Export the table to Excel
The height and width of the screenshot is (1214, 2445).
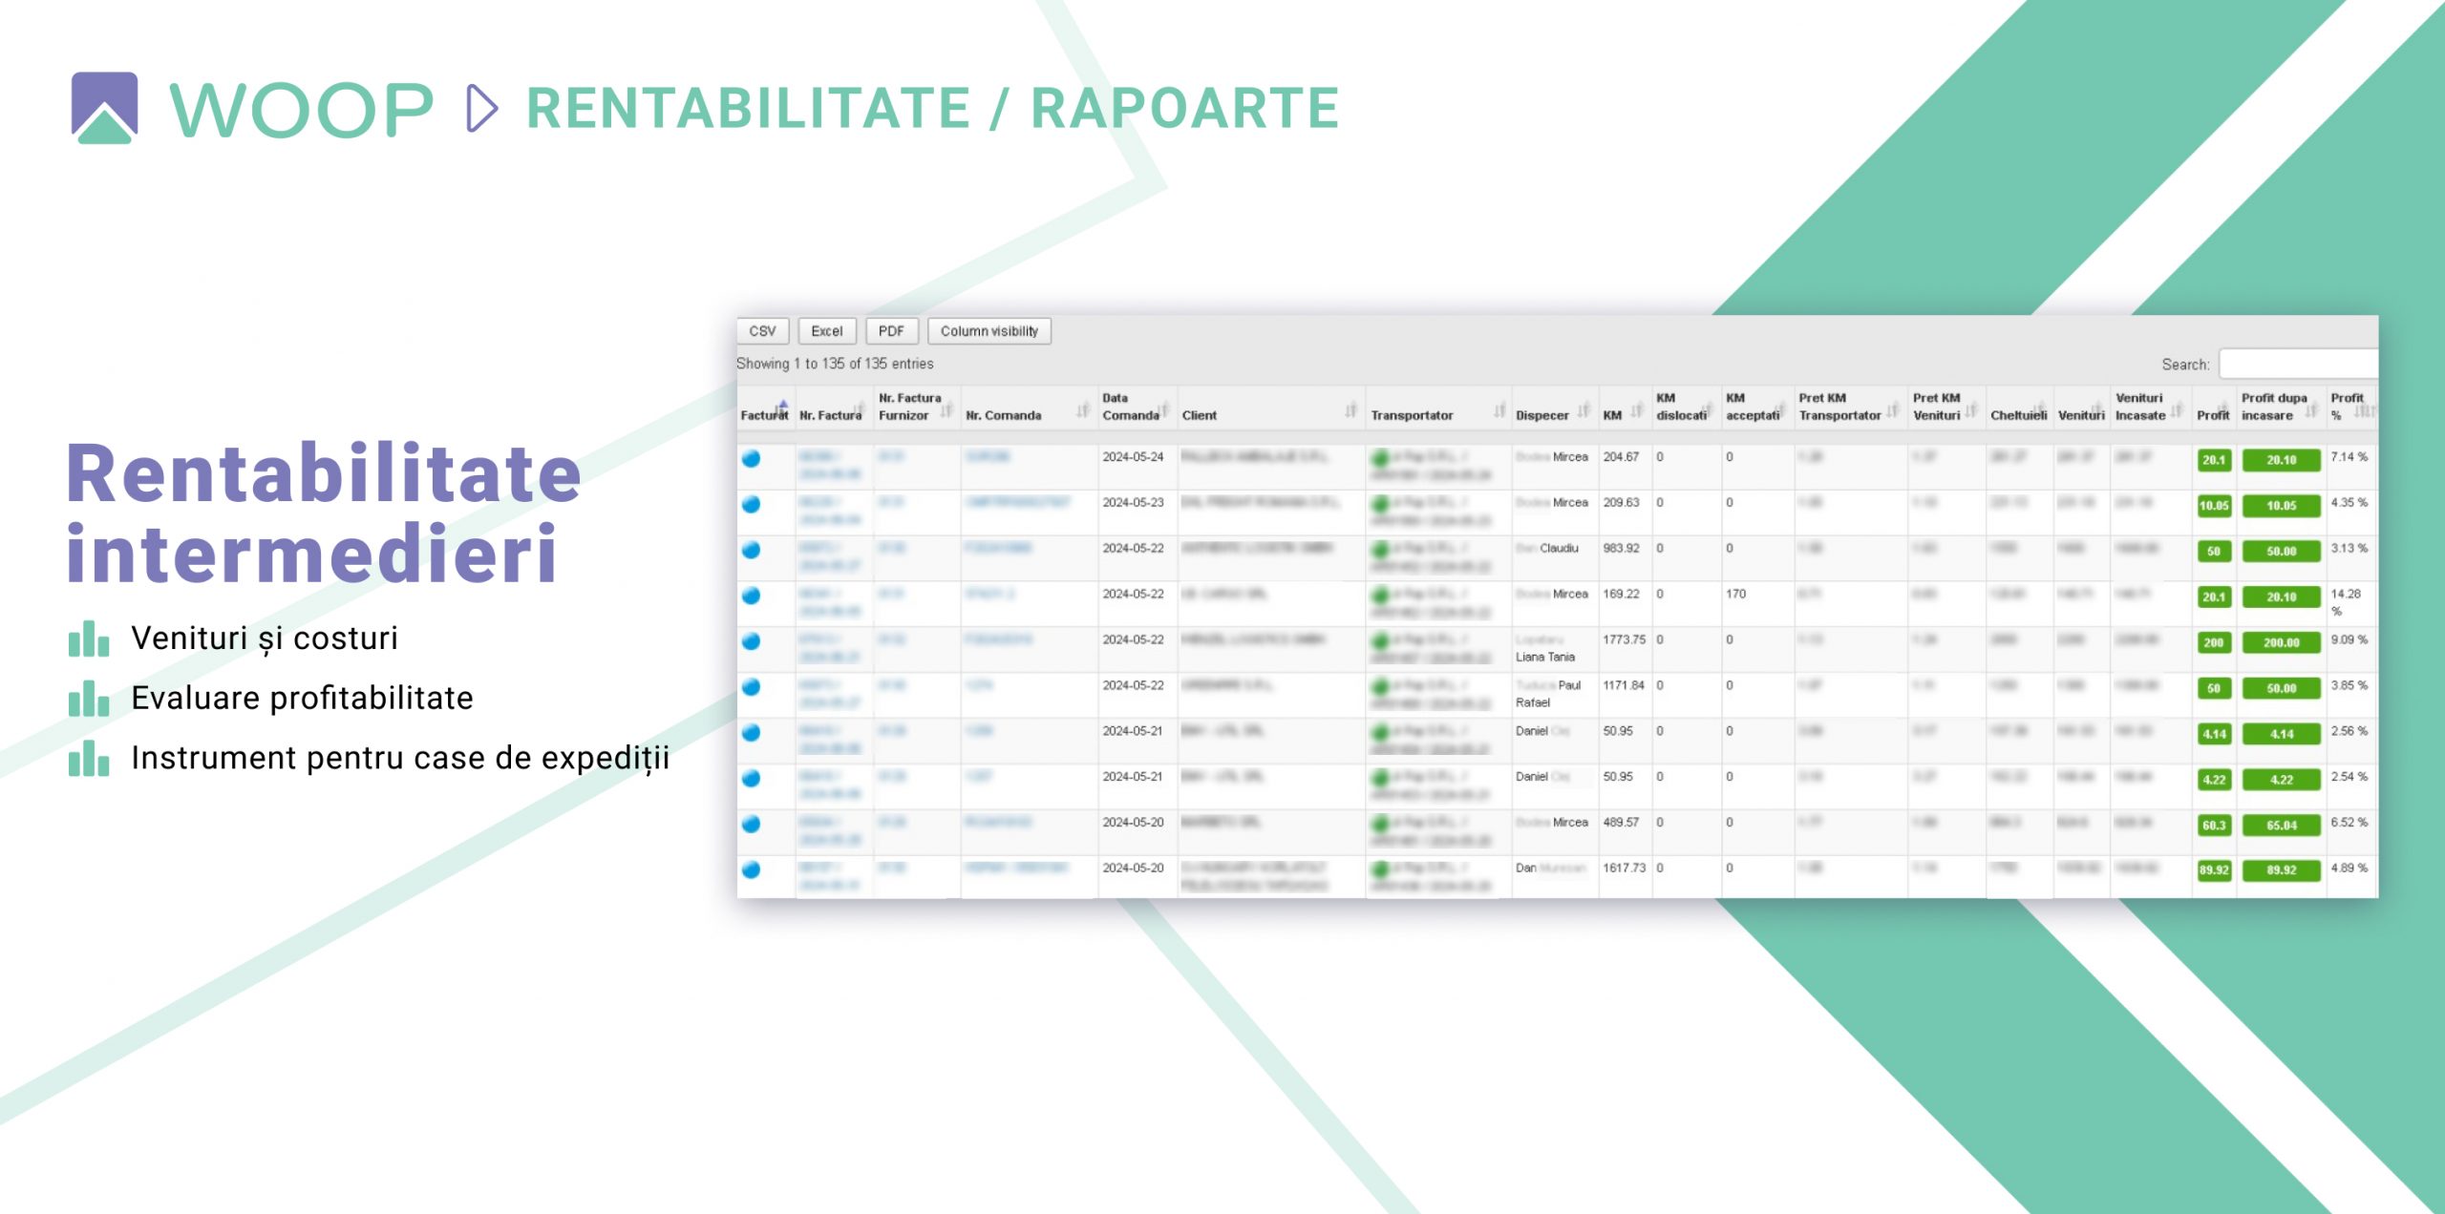click(x=827, y=331)
